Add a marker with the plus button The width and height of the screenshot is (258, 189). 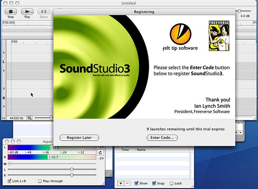click(121, 183)
